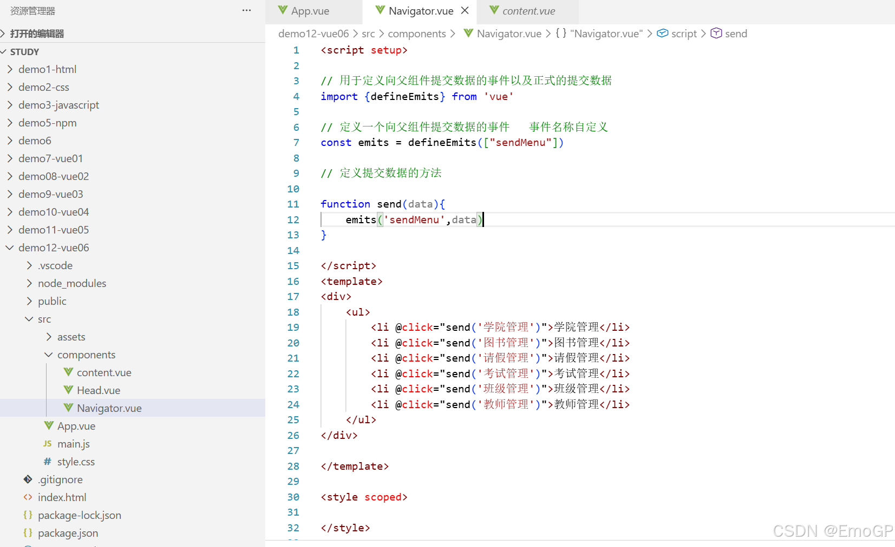Open package.json file from explorer
The image size is (895, 547).
click(133, 533)
